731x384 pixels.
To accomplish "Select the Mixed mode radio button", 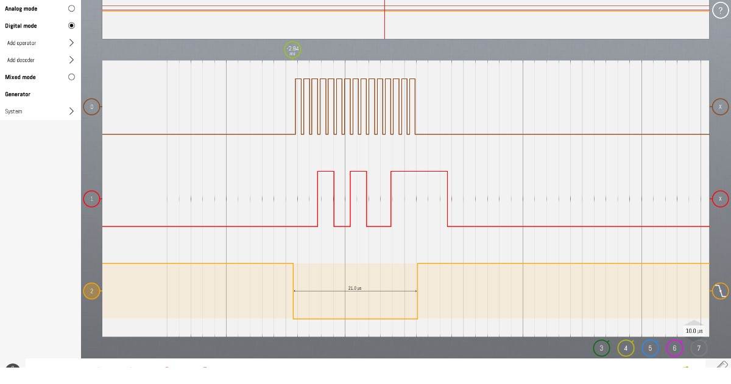I will pyautogui.click(x=71, y=77).
